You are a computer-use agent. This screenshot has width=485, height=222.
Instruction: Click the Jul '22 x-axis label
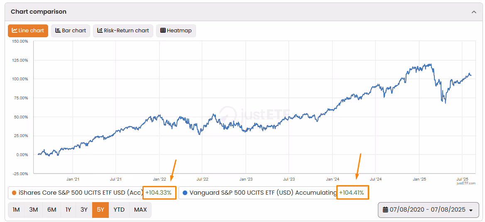point(202,179)
